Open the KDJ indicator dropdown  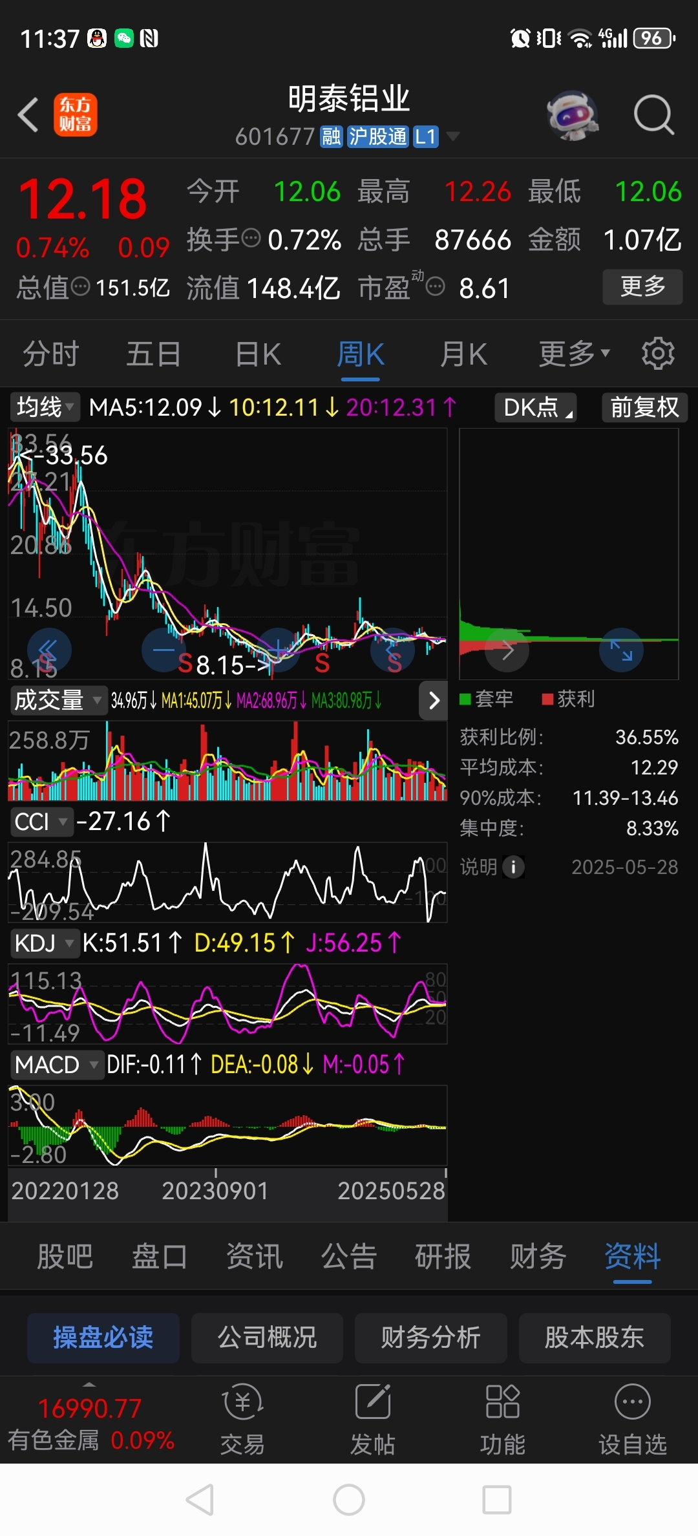[44, 943]
